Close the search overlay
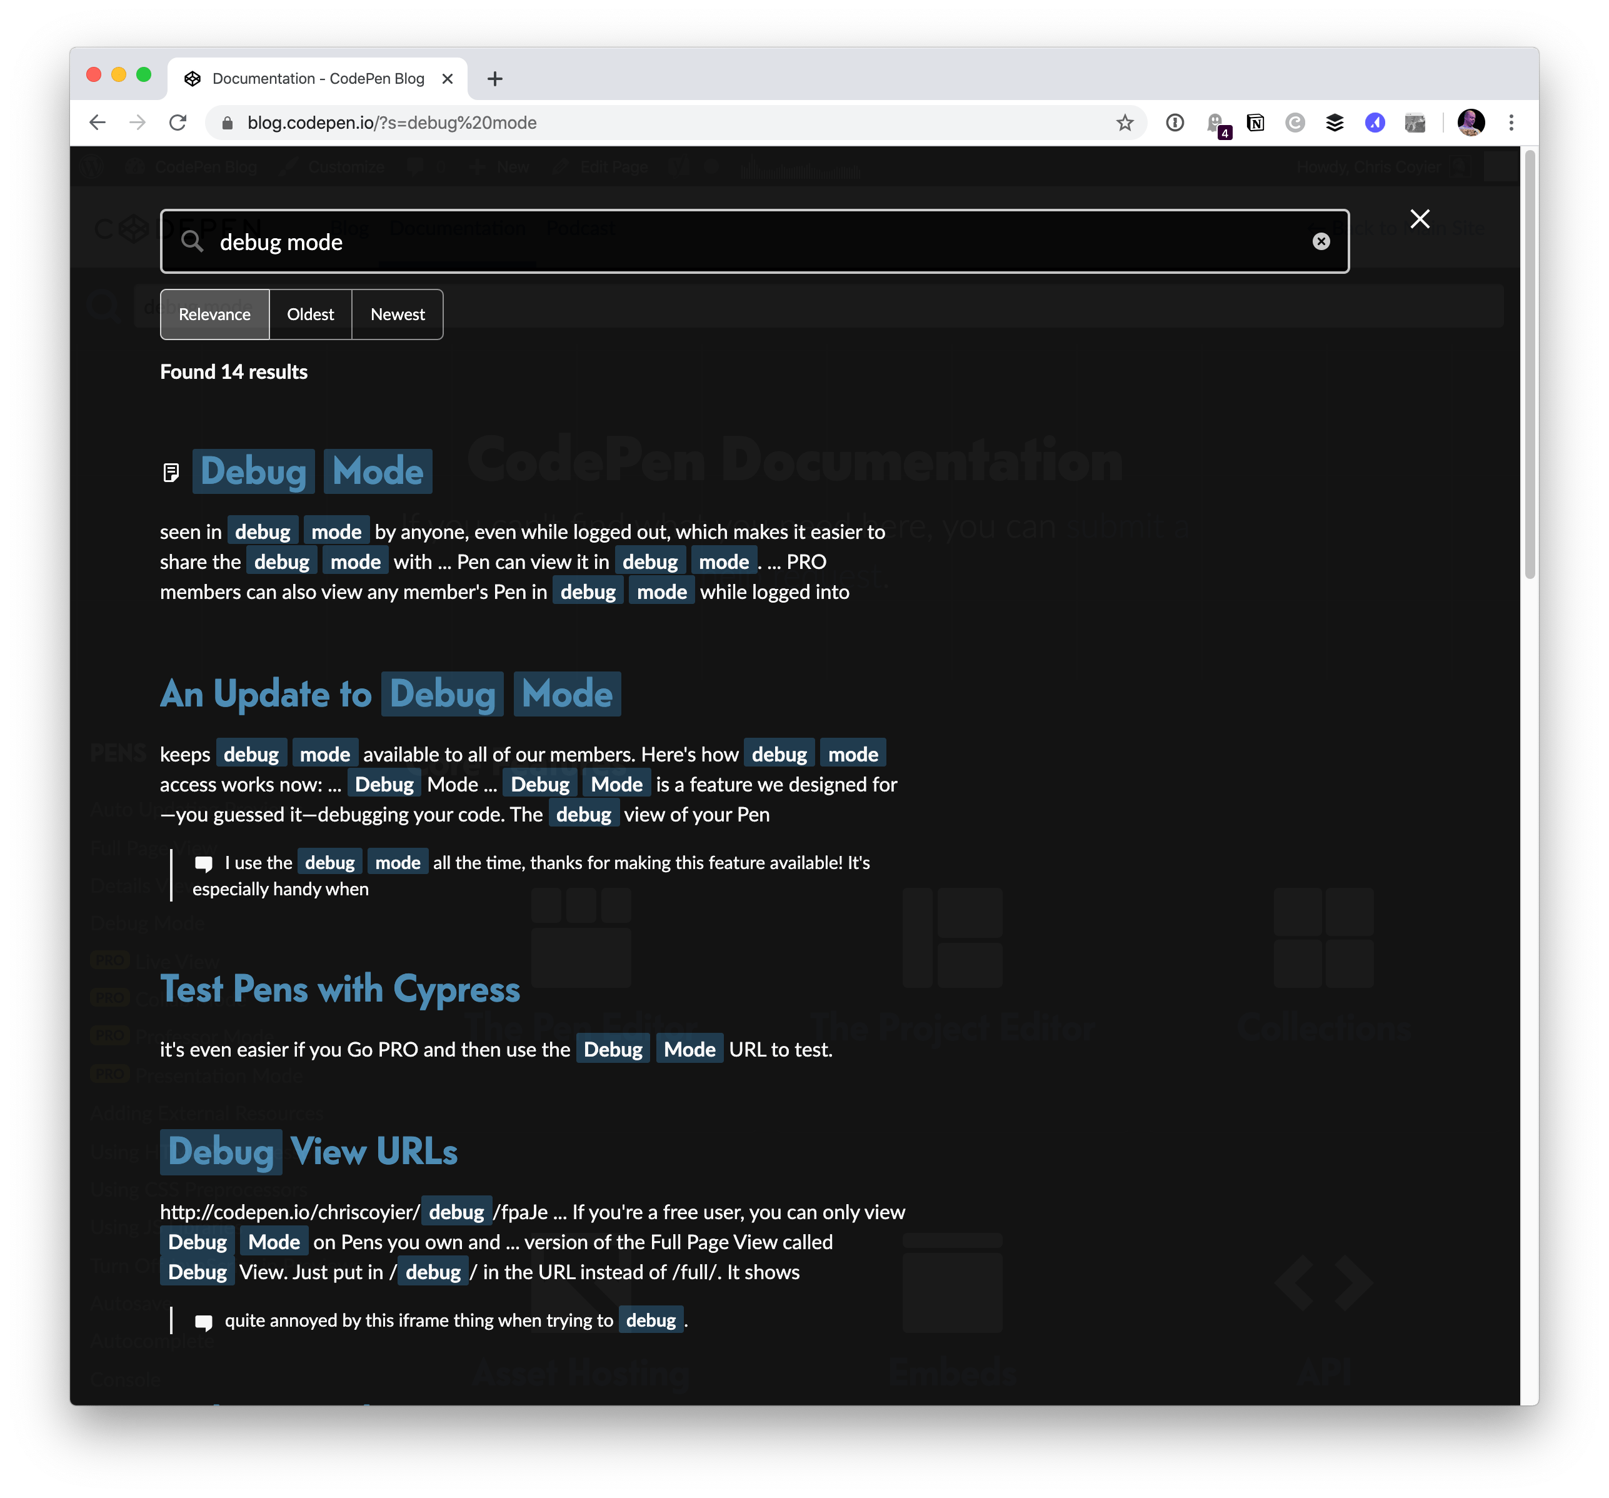This screenshot has width=1609, height=1498. (1419, 219)
